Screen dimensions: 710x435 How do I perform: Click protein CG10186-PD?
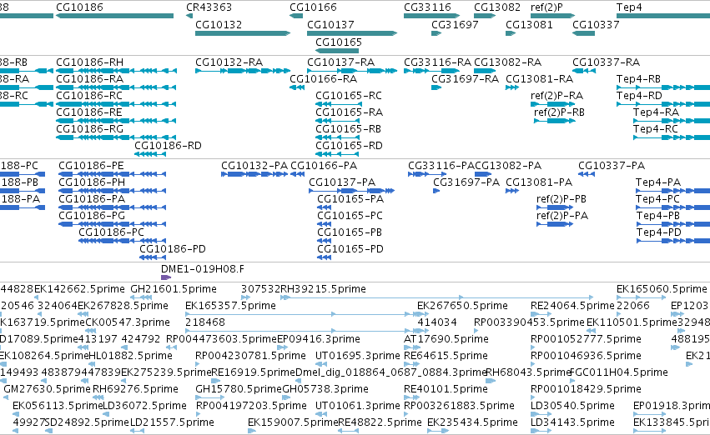click(x=153, y=257)
